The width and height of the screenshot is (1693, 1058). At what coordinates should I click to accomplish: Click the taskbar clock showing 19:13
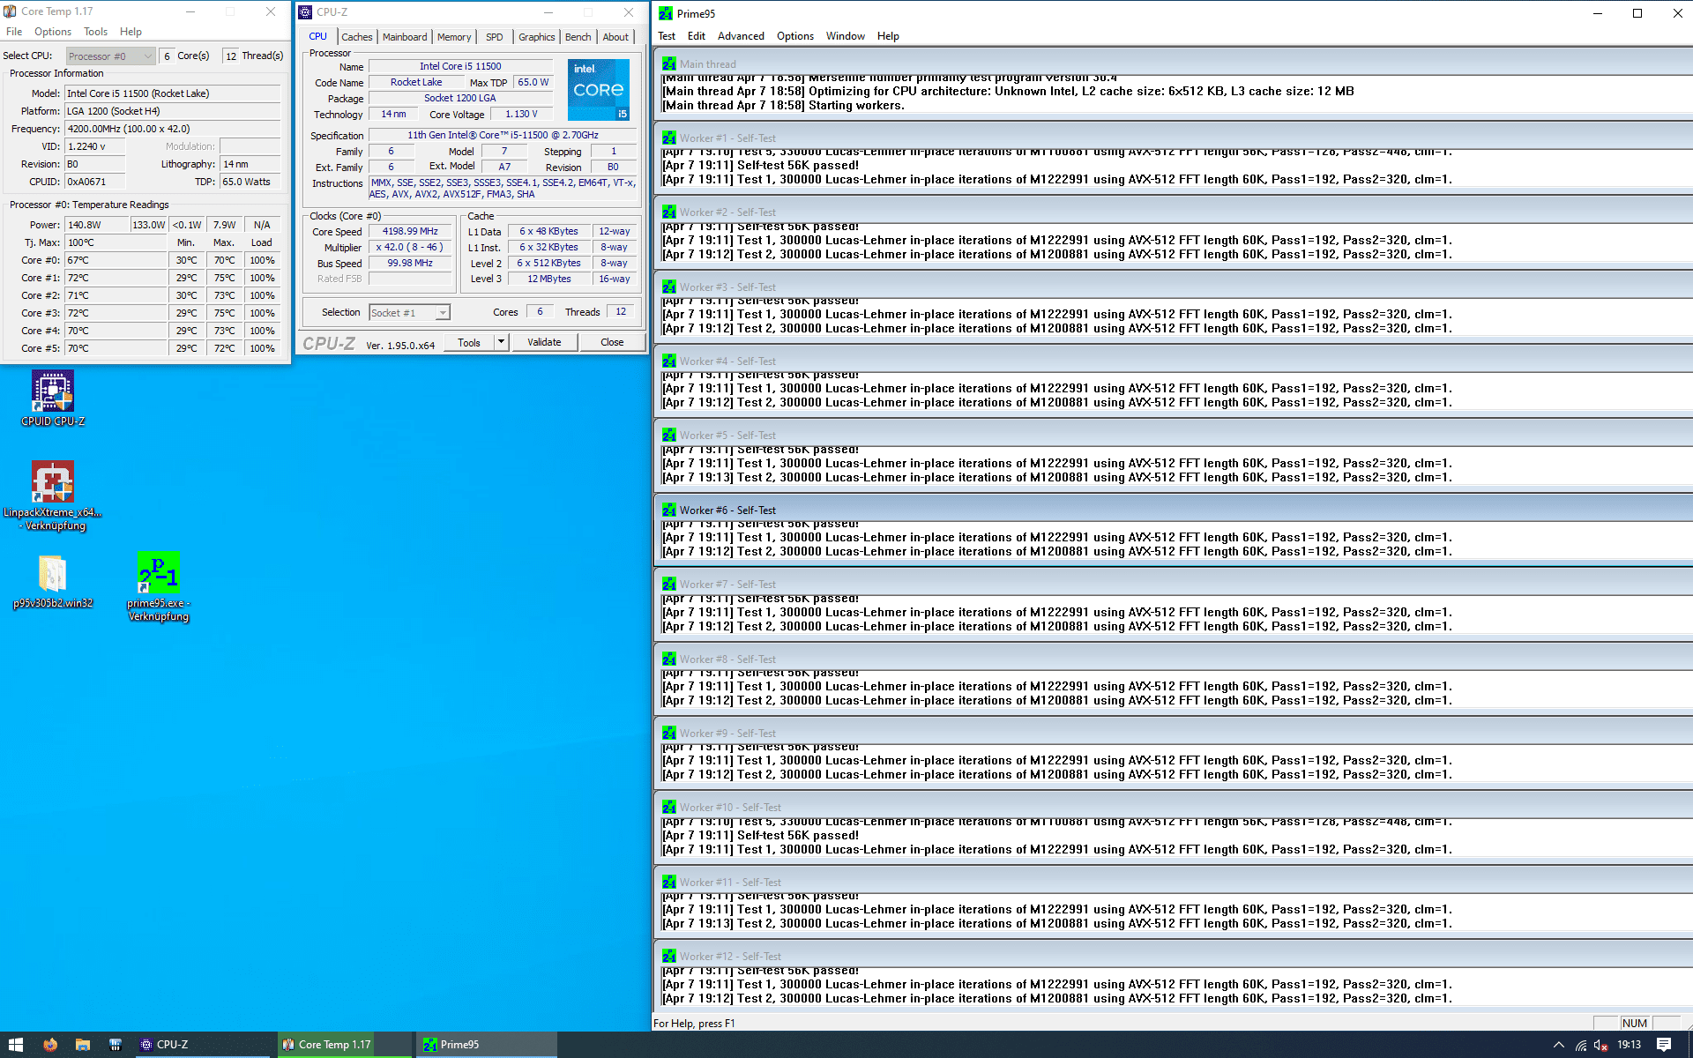click(1629, 1045)
